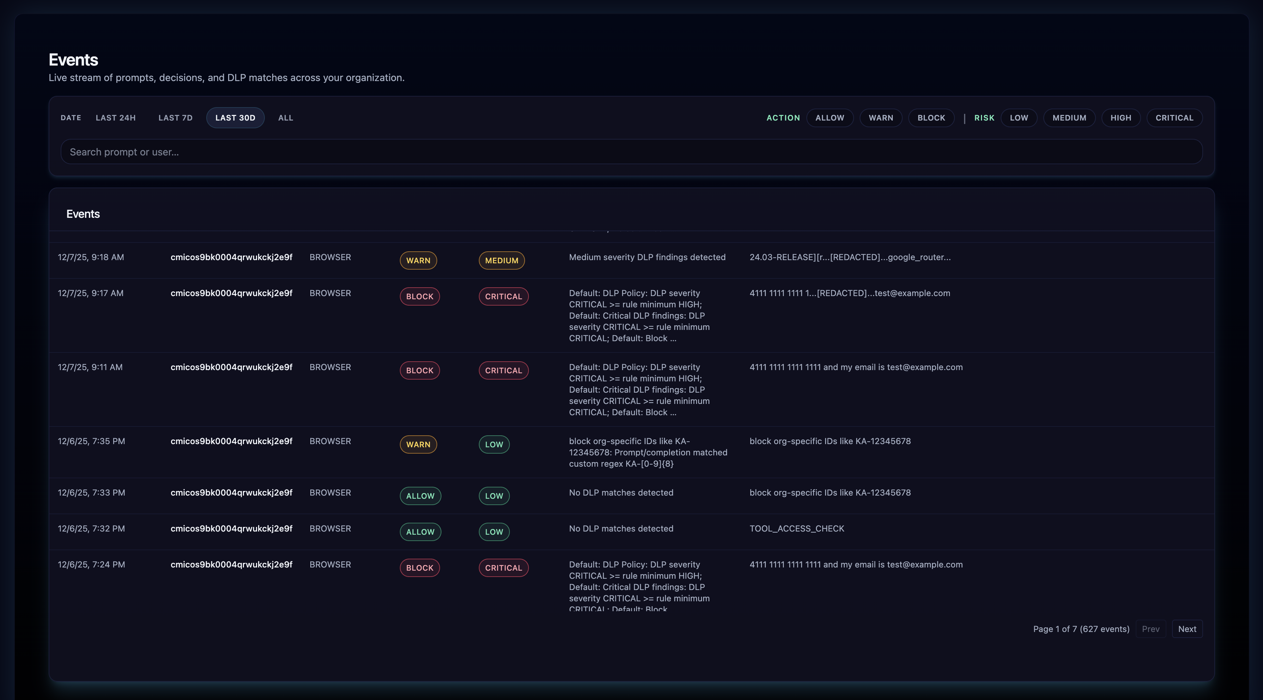
Task: Apply the Critical risk filter
Action: pyautogui.click(x=1174, y=118)
